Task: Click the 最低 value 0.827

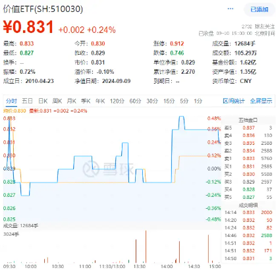Action: click(x=27, y=53)
